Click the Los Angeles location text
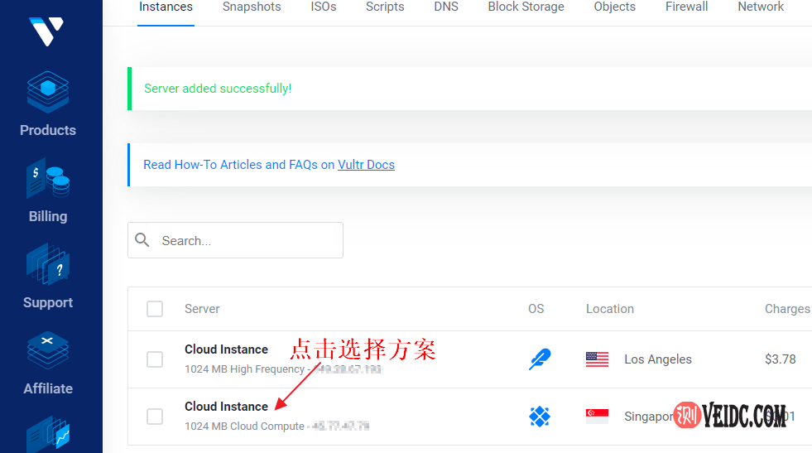The width and height of the screenshot is (812, 453). [x=658, y=359]
